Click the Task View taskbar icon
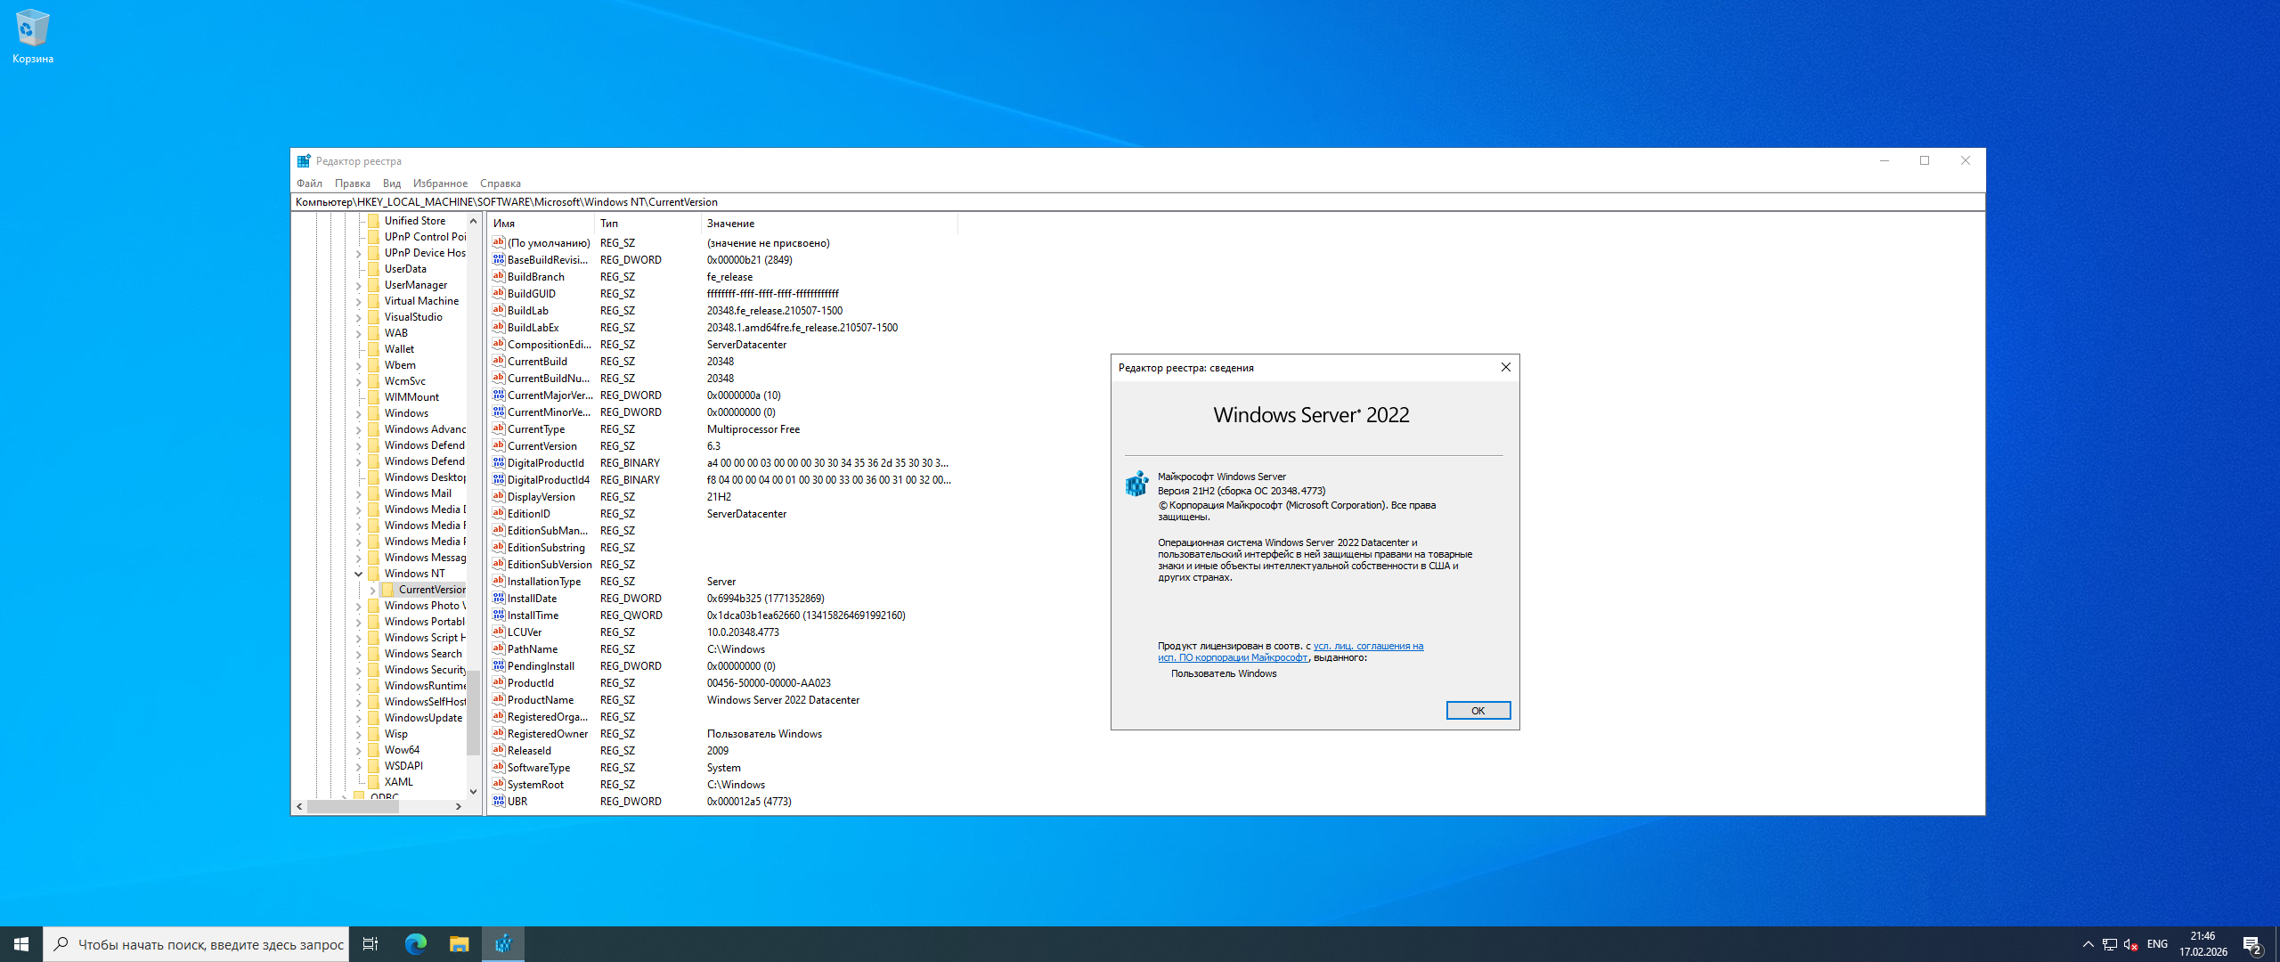This screenshot has width=2280, height=962. tap(370, 944)
